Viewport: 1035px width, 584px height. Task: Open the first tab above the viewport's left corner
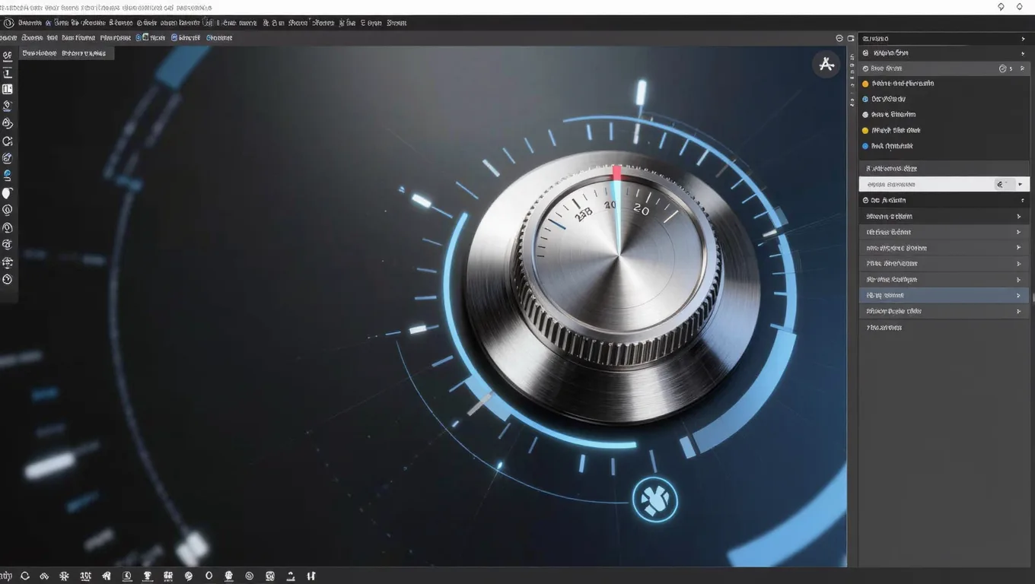(40, 53)
